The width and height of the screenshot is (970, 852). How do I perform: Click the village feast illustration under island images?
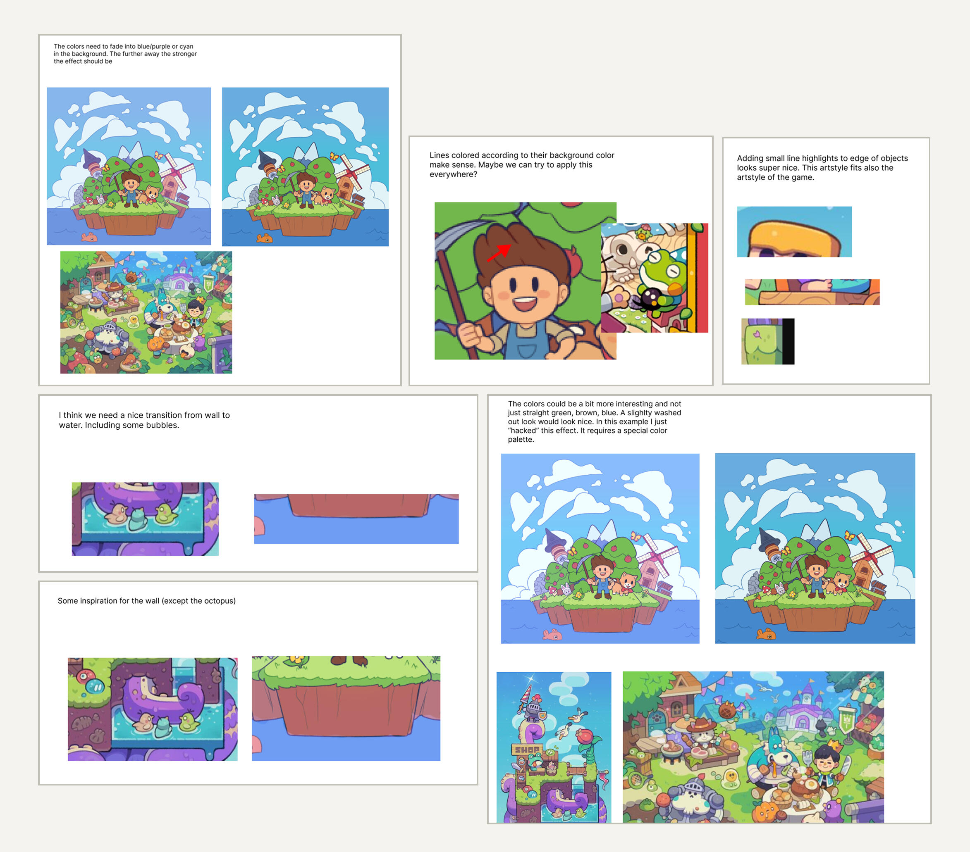pos(146,312)
